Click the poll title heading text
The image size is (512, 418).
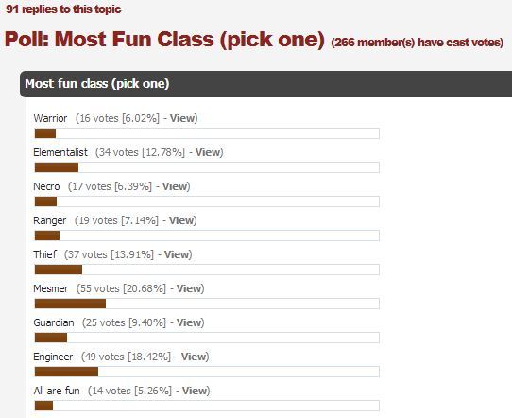tap(164, 40)
